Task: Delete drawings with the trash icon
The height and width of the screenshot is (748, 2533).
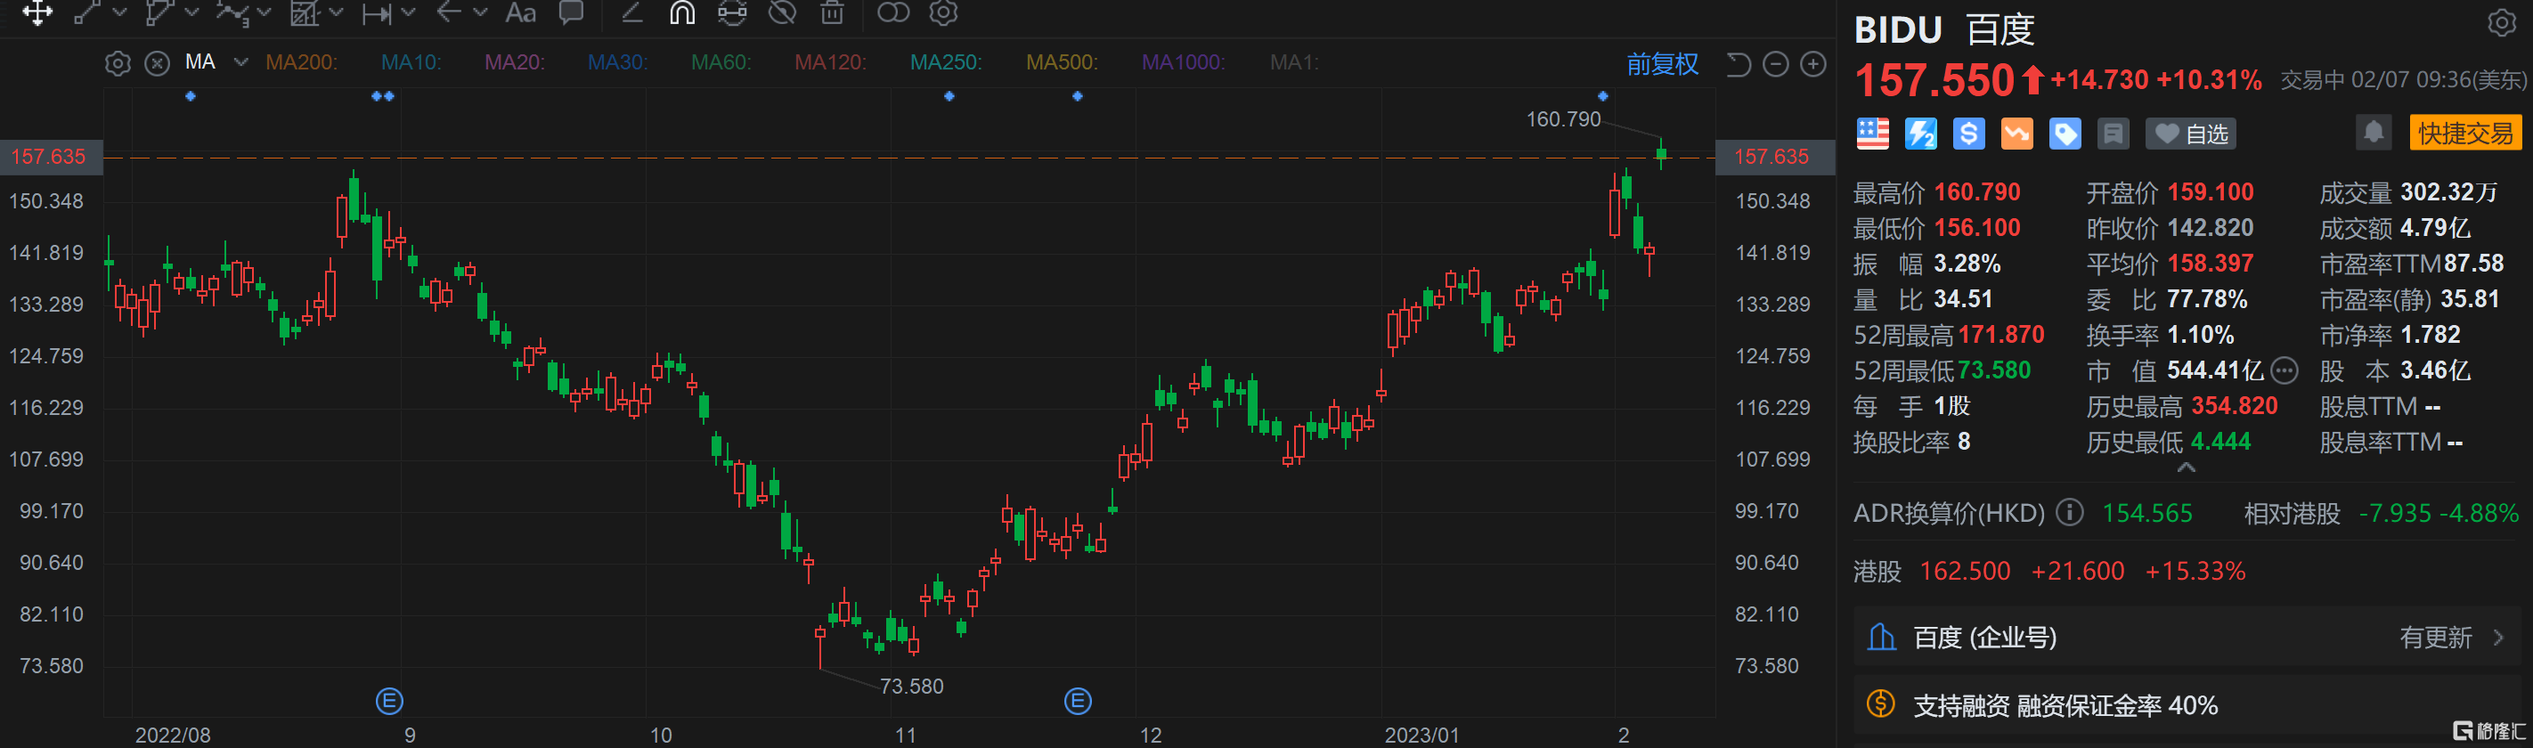Action: pos(832,12)
